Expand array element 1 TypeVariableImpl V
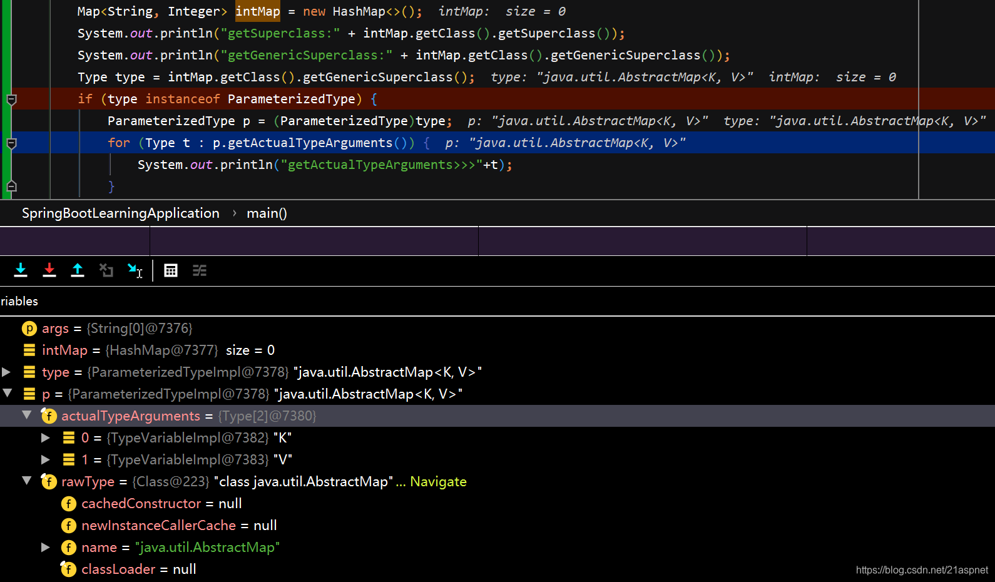The width and height of the screenshot is (995, 582). click(45, 459)
